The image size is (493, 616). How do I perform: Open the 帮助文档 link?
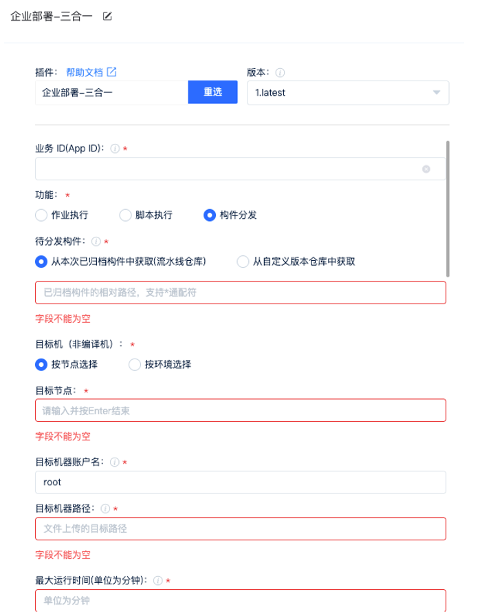click(84, 72)
